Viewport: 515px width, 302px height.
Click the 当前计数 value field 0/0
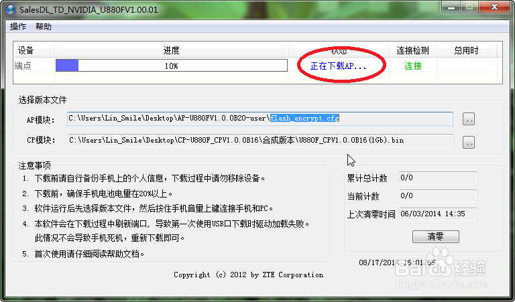click(438, 196)
